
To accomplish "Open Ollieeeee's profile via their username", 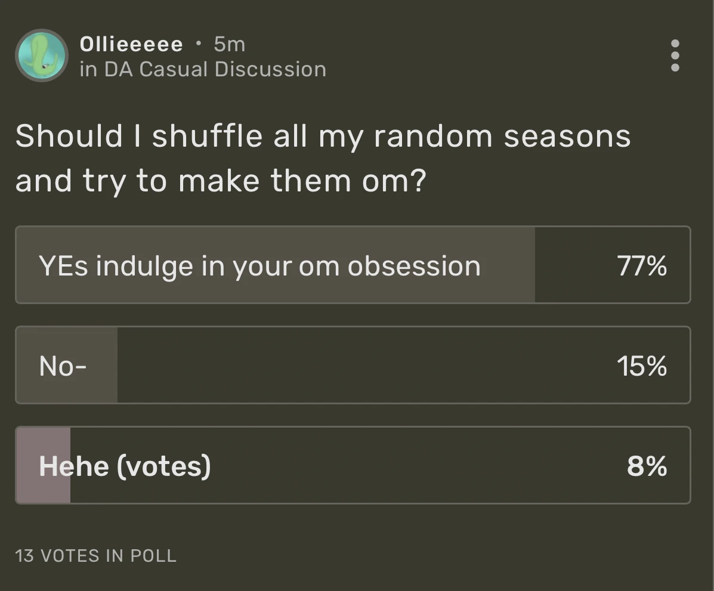I will click(131, 43).
